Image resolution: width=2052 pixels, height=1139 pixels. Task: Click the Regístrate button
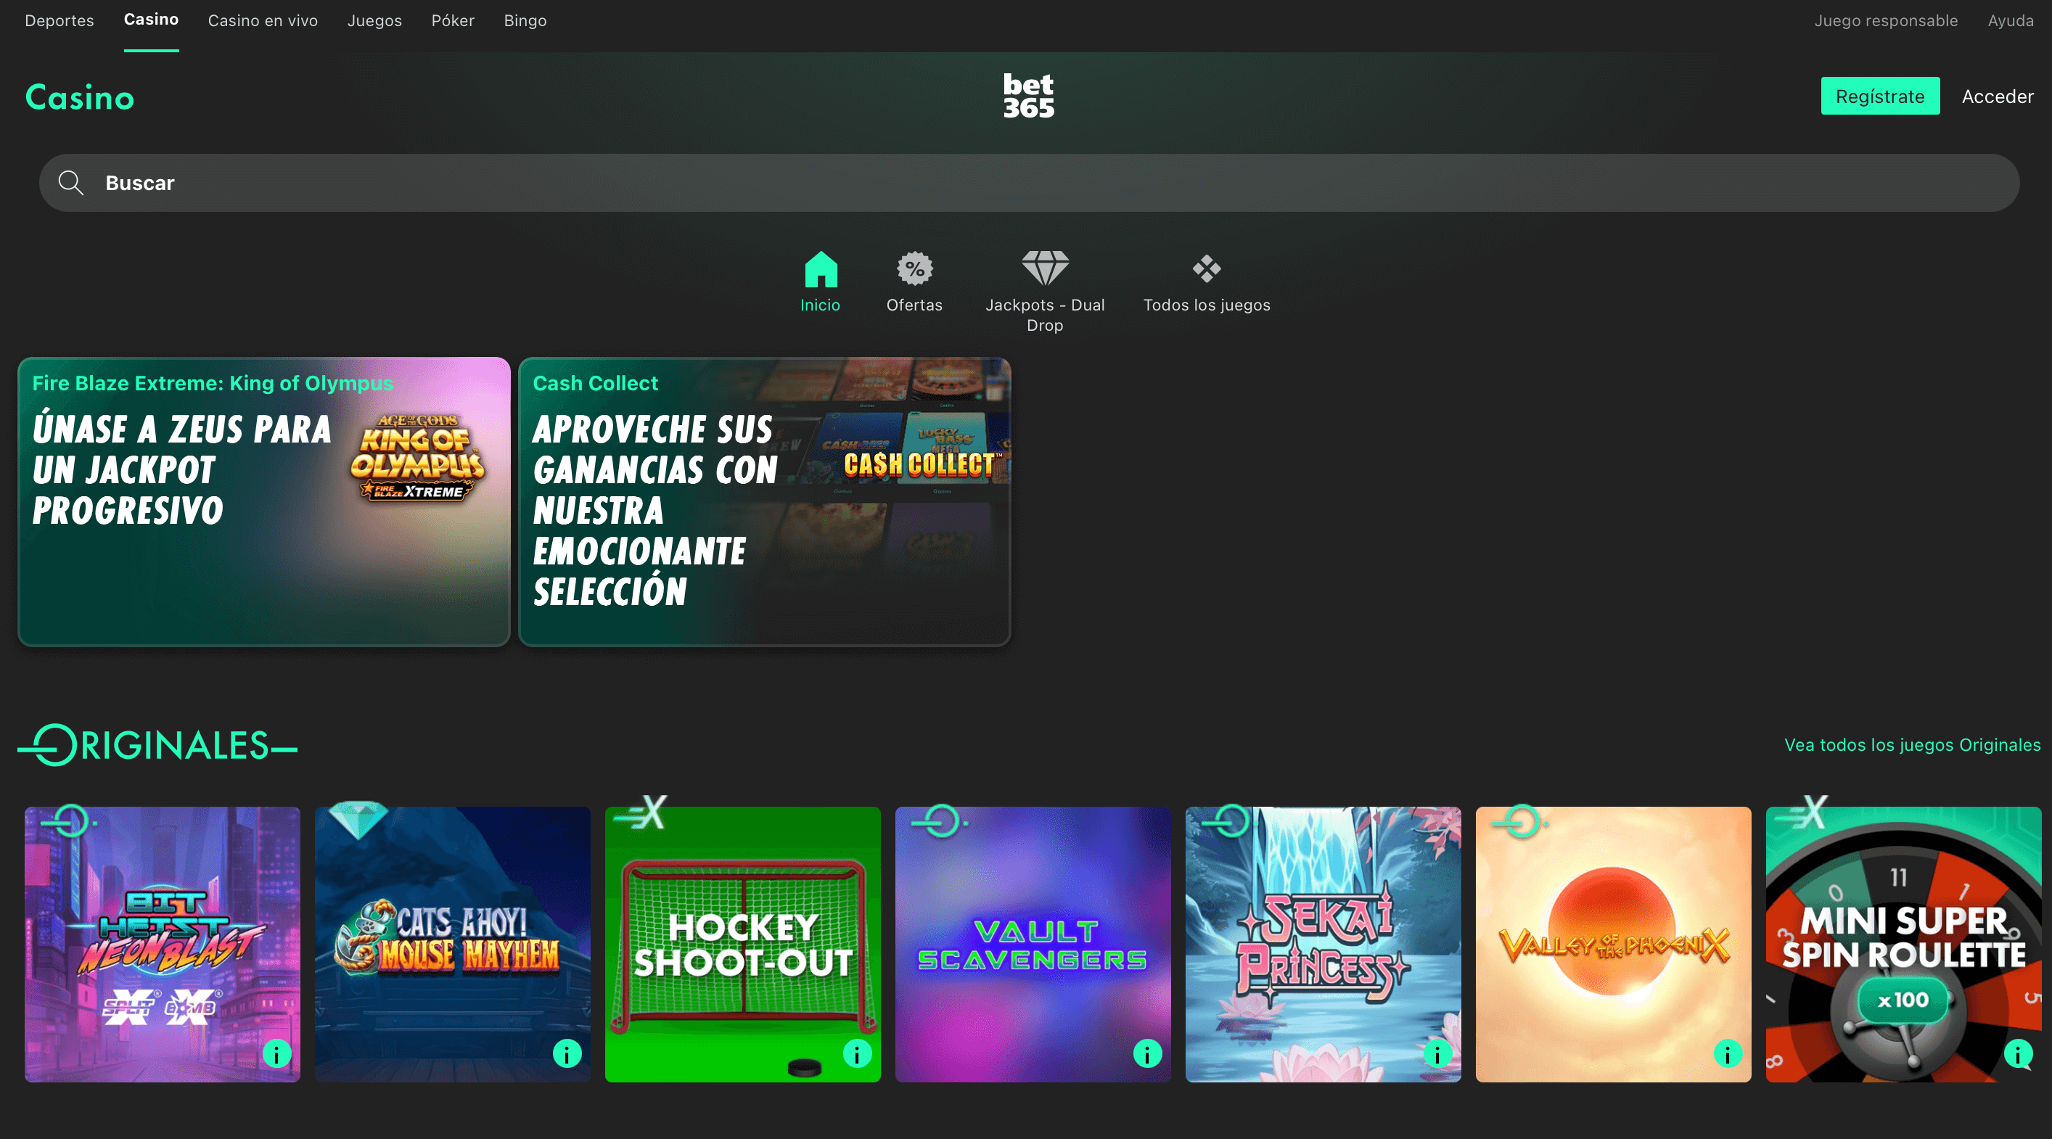[x=1879, y=96]
